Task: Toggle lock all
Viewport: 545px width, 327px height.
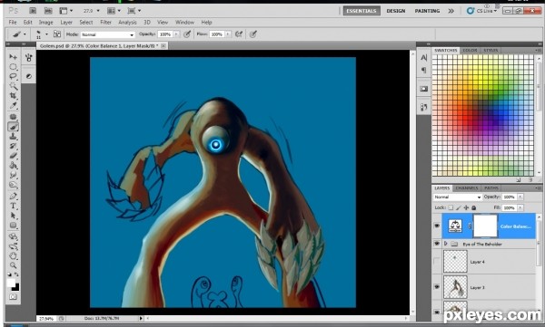Action: point(473,207)
